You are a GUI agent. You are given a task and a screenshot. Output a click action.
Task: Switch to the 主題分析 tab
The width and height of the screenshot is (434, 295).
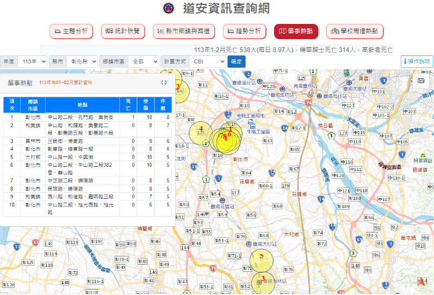(x=71, y=32)
